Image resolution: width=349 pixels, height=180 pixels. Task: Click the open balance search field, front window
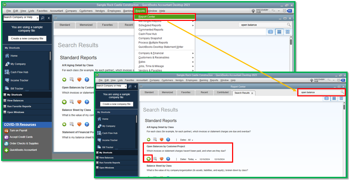tap(321, 92)
